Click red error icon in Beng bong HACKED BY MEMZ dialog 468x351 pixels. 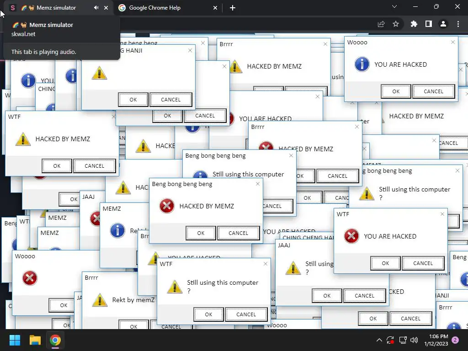pyautogui.click(x=167, y=206)
